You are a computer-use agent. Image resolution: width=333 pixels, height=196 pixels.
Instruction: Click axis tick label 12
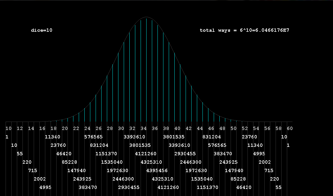tap(20, 129)
